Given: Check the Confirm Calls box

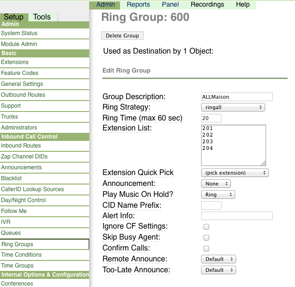Looking at the screenshot, I should coord(206,249).
